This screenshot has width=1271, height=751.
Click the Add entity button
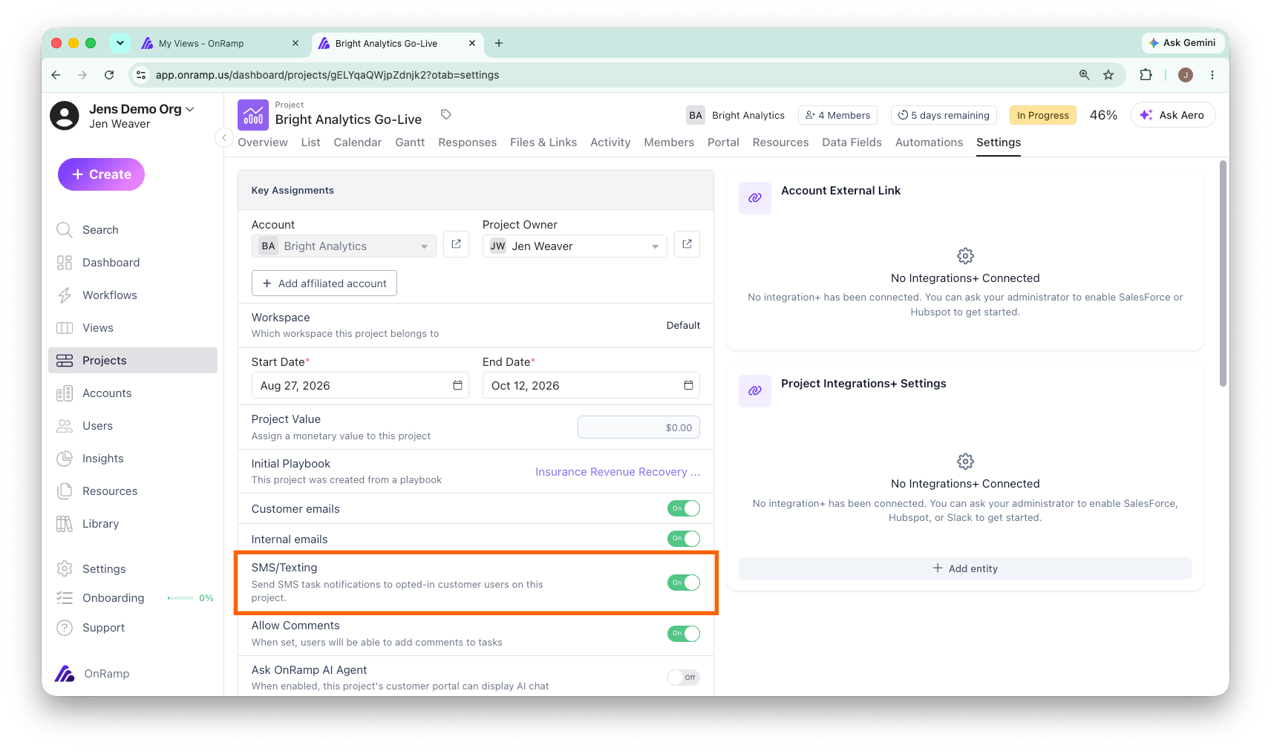tap(965, 568)
